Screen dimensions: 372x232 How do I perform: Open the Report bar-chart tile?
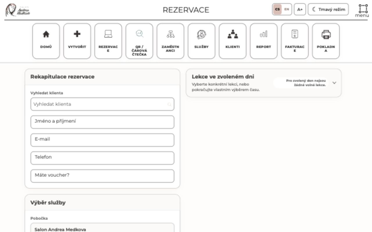click(x=264, y=41)
